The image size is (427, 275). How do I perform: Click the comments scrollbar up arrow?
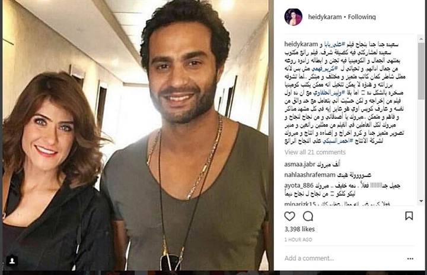tap(421, 39)
